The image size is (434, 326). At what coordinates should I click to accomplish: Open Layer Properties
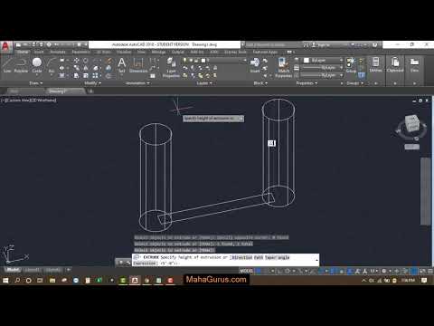pyautogui.click(x=171, y=68)
